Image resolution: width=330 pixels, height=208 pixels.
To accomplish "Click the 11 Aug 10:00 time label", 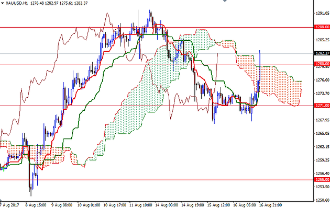I will click(140, 205).
